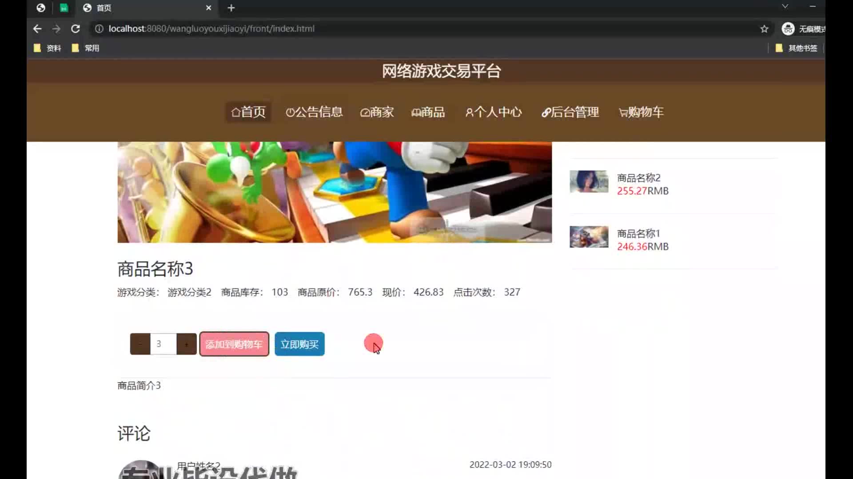Click the 商品名称2 title link
Screen dimensions: 853x479
[x=639, y=178]
